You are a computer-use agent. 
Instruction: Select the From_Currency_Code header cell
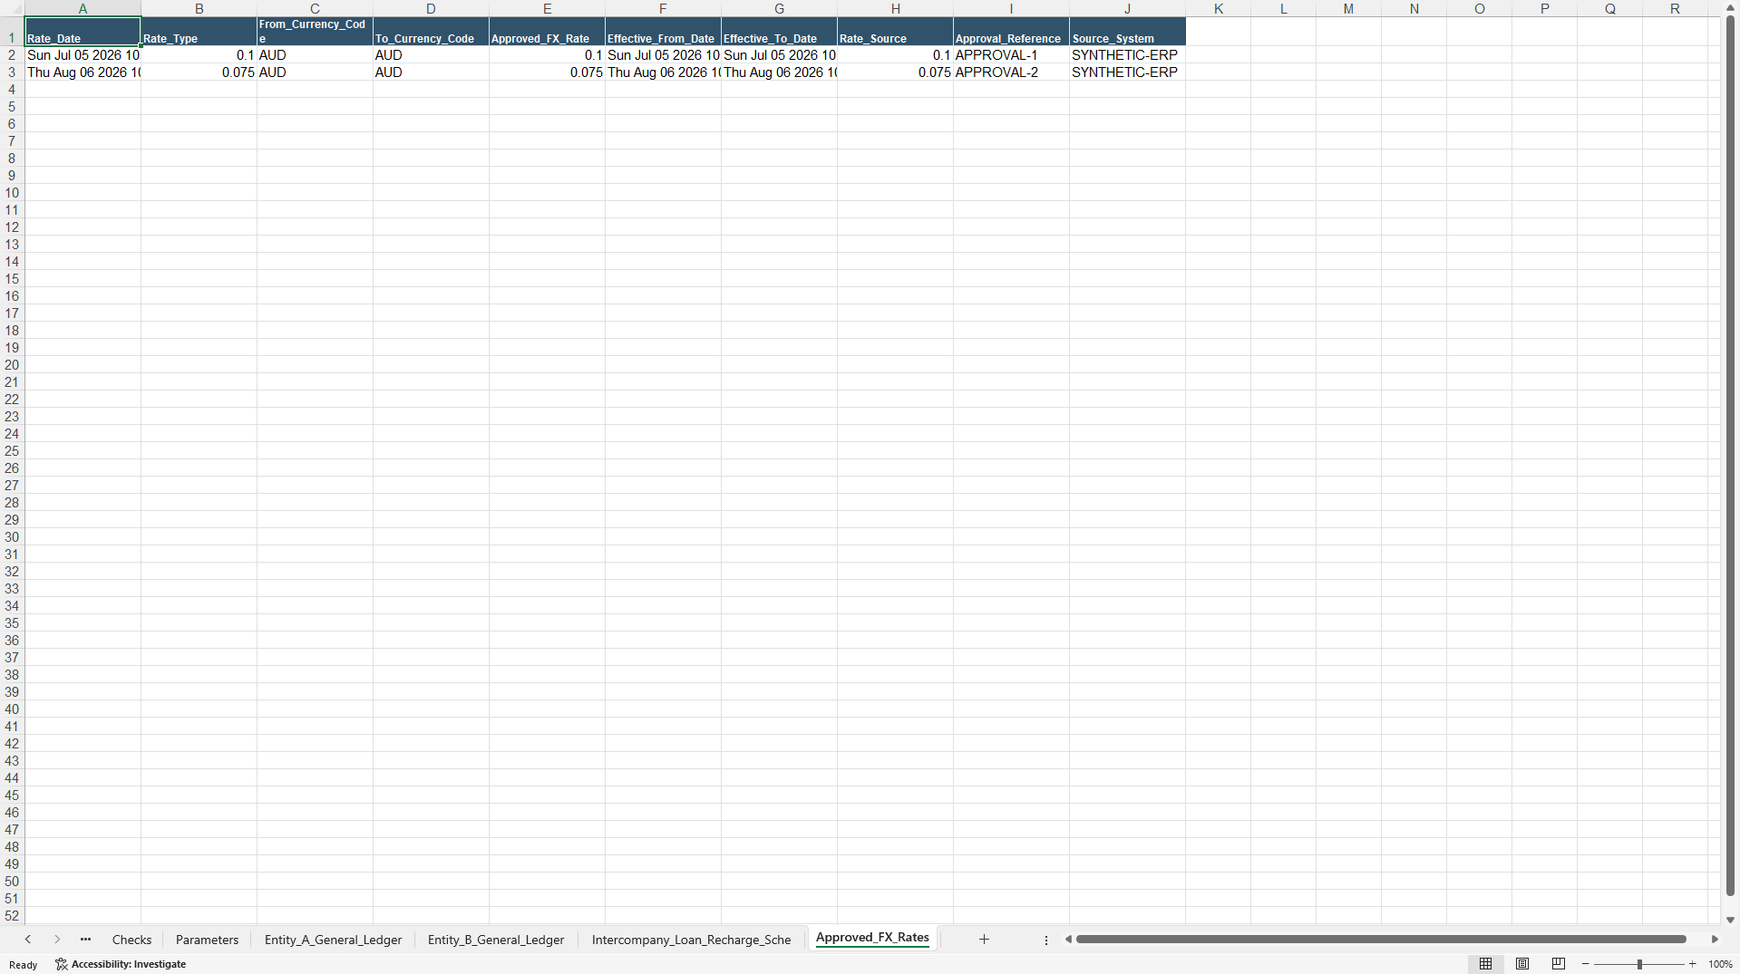(315, 32)
